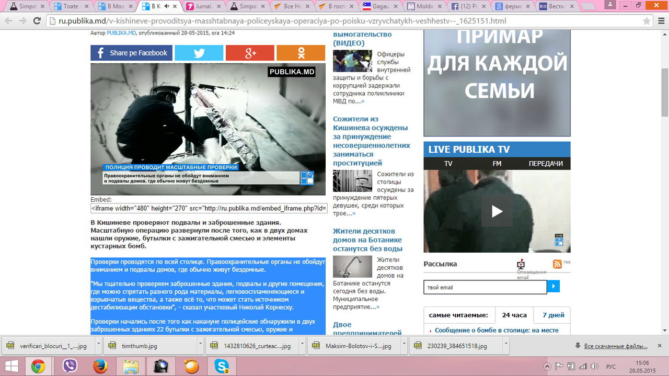Open ПЕРЕДАЧИ tab in live player
669x376 pixels.
[546, 163]
